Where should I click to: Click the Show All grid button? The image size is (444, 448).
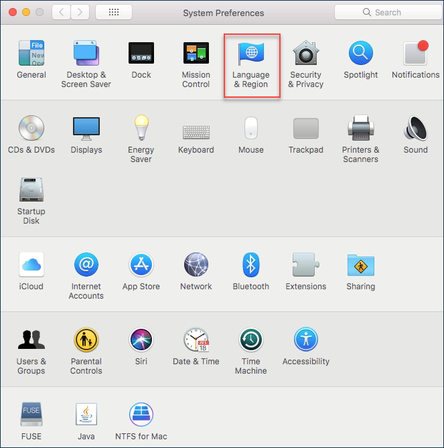(114, 12)
